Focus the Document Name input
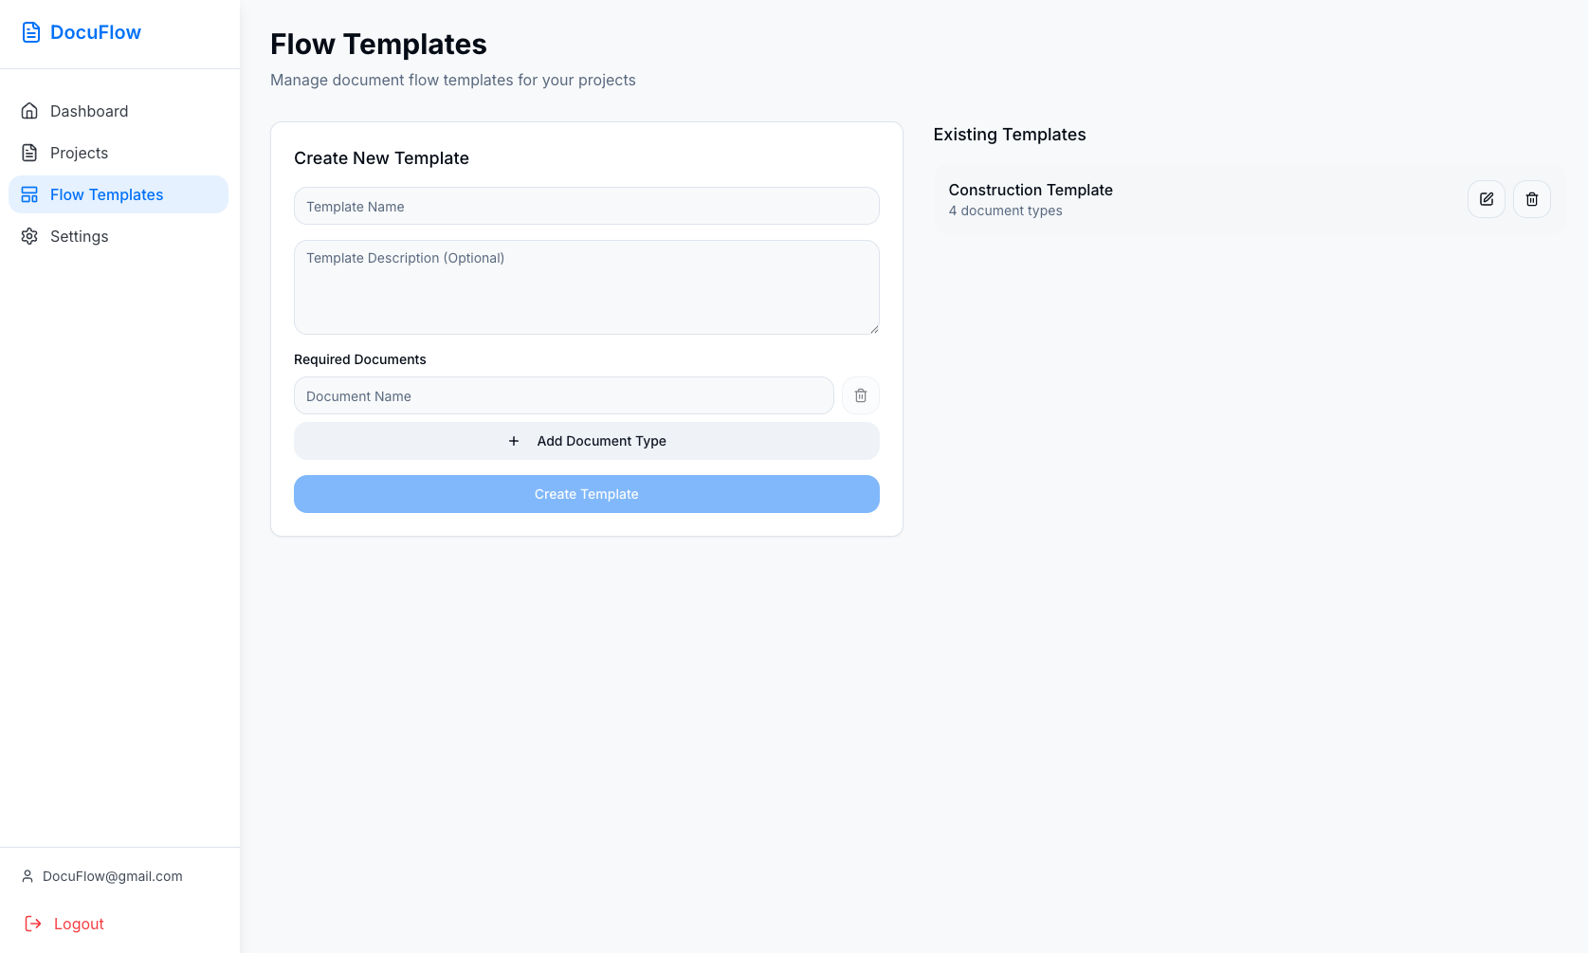The height and width of the screenshot is (953, 1588). [x=563, y=395]
